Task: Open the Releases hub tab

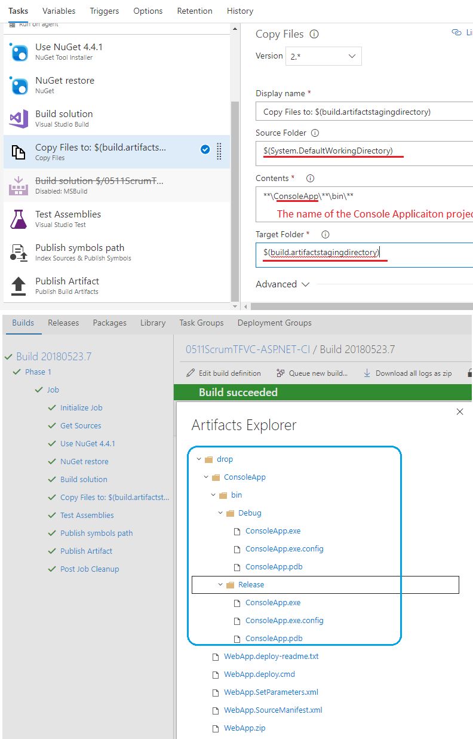Action: coord(63,323)
